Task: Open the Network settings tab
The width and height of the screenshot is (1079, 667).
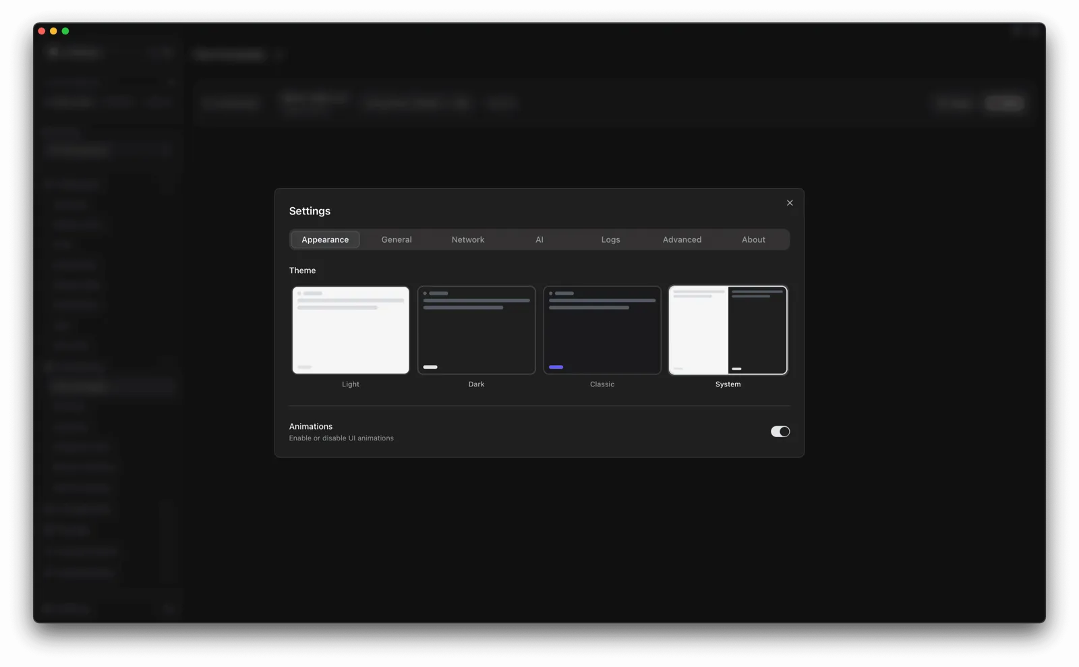Action: click(468, 239)
